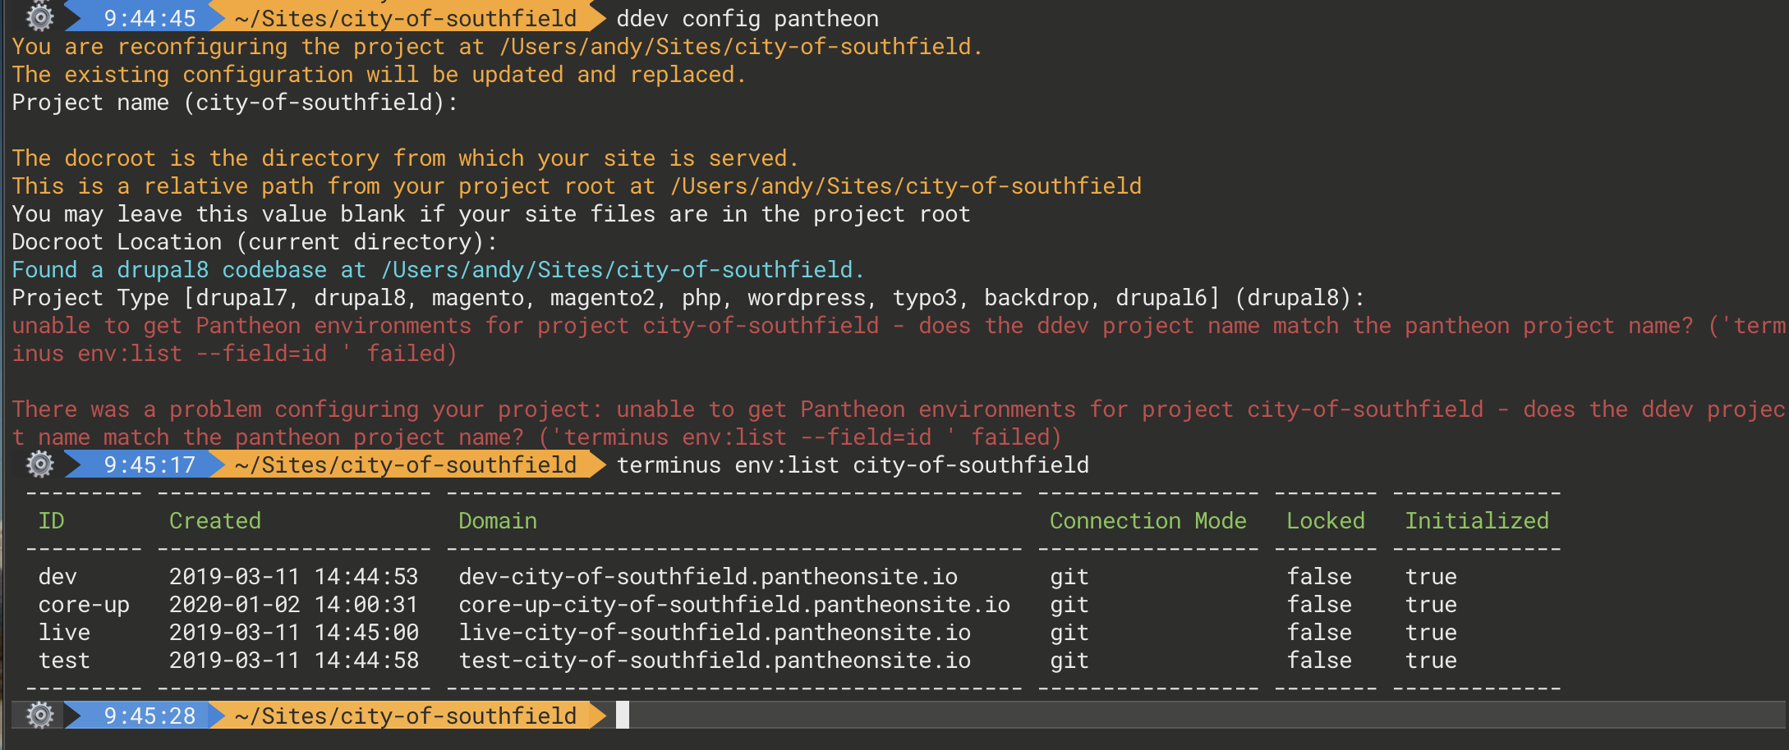Screen dimensions: 1789x750
Task: Click 'git' connection mode in dev row
Action: tap(1069, 578)
